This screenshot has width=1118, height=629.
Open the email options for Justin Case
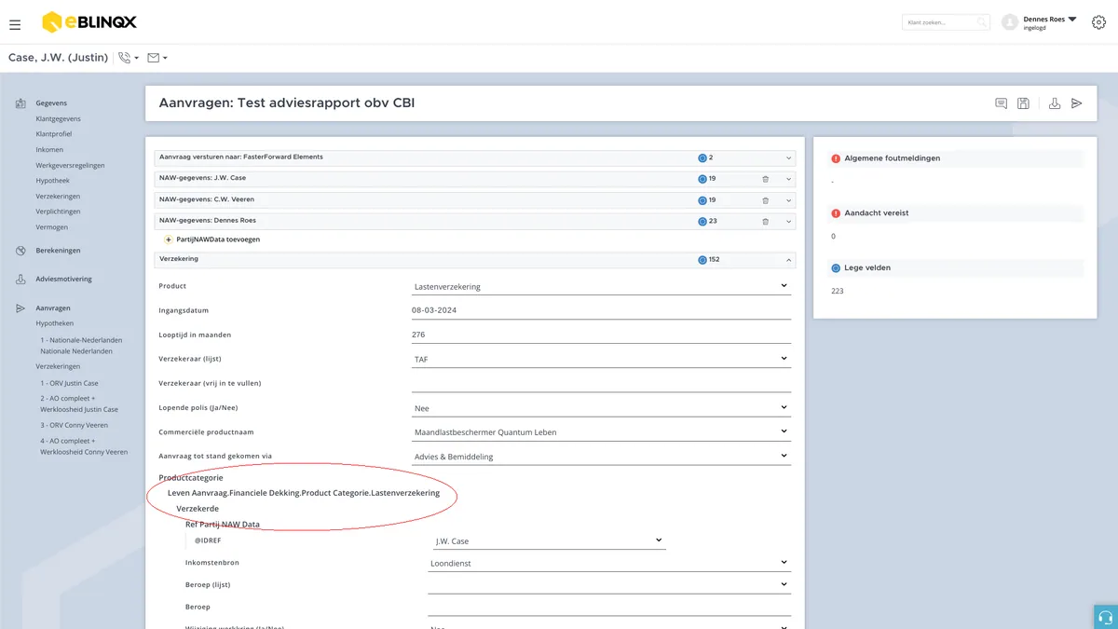157,58
